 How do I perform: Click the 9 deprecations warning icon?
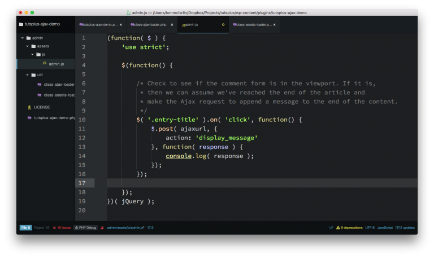(x=338, y=228)
